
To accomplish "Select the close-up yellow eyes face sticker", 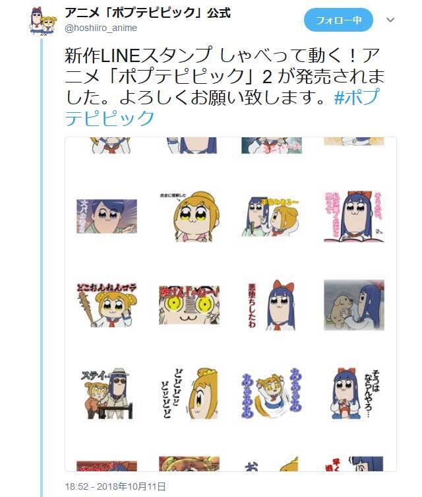I will click(189, 305).
